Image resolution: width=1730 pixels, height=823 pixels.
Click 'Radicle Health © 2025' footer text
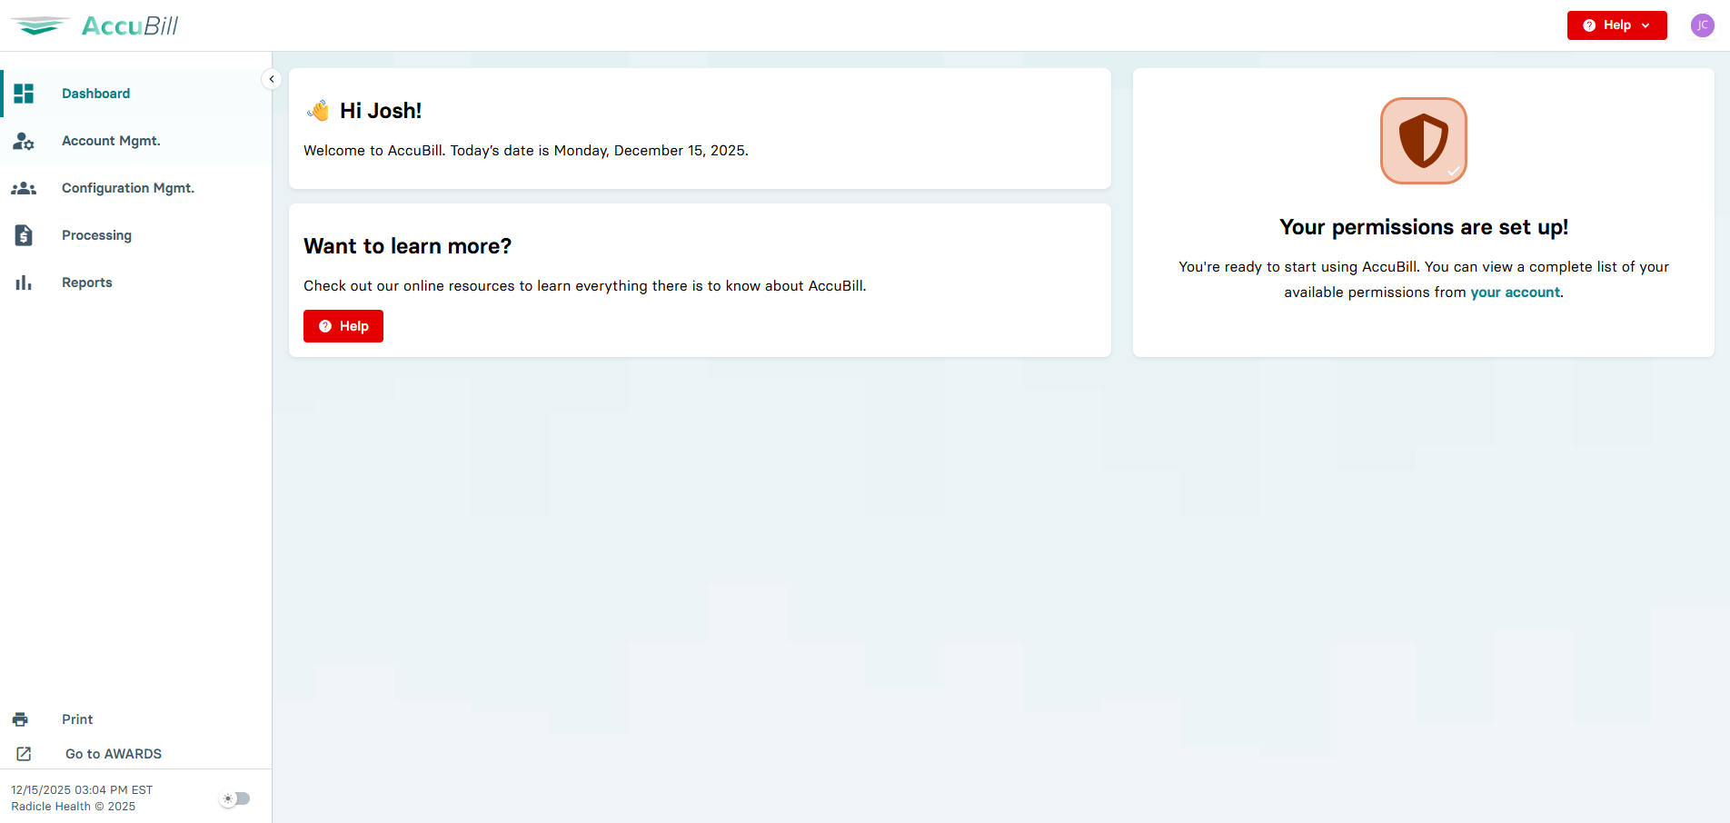tap(73, 807)
